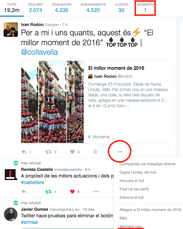Viewport: 183px width, 229px height.
Task: Open more options on Ivan Rodon's tweet
Action: pos(120,152)
